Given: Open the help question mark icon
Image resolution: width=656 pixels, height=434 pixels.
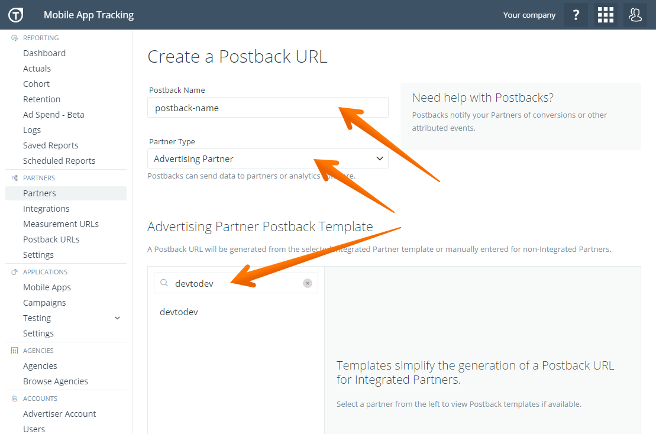Looking at the screenshot, I should (576, 15).
